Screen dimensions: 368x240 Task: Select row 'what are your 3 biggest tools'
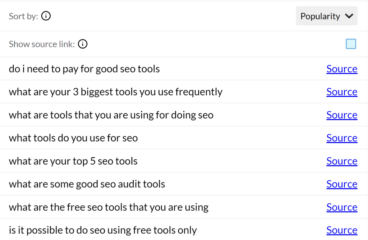pos(184,92)
